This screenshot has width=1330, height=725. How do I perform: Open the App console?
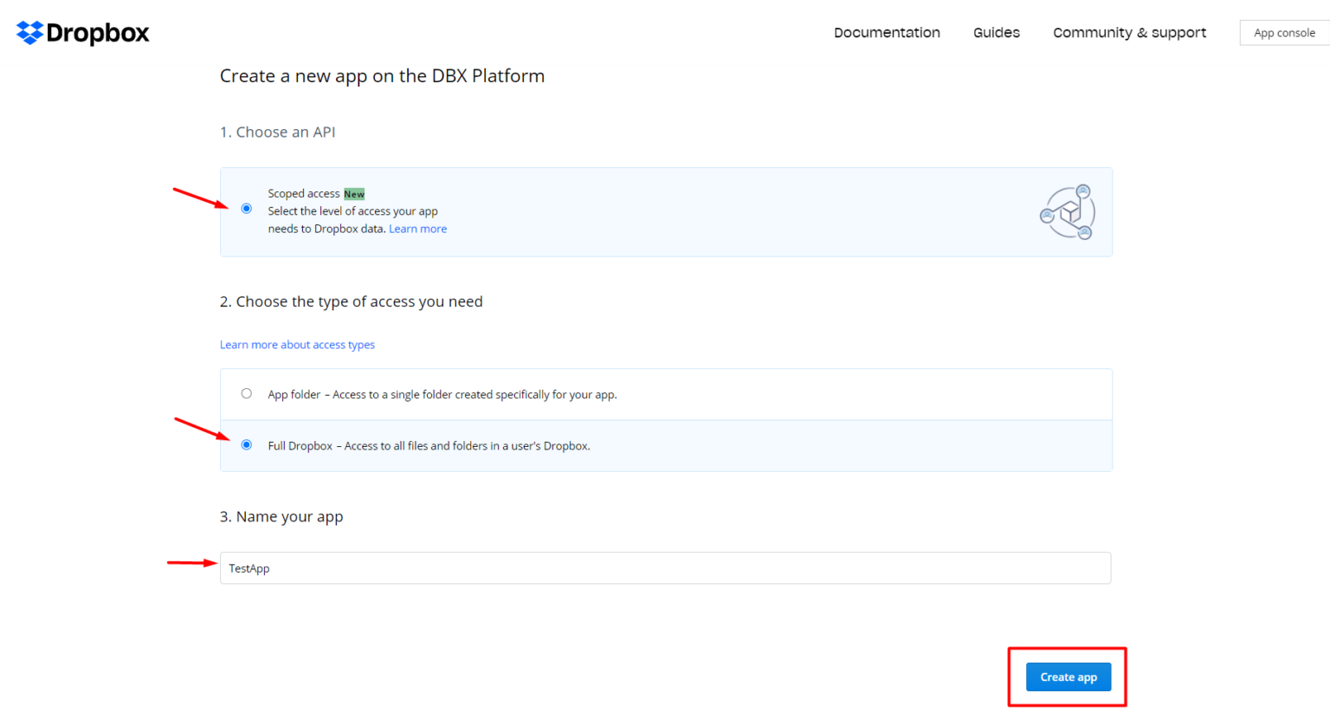(x=1284, y=32)
